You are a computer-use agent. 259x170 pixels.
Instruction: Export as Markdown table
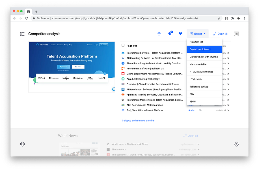pyautogui.click(x=204, y=64)
